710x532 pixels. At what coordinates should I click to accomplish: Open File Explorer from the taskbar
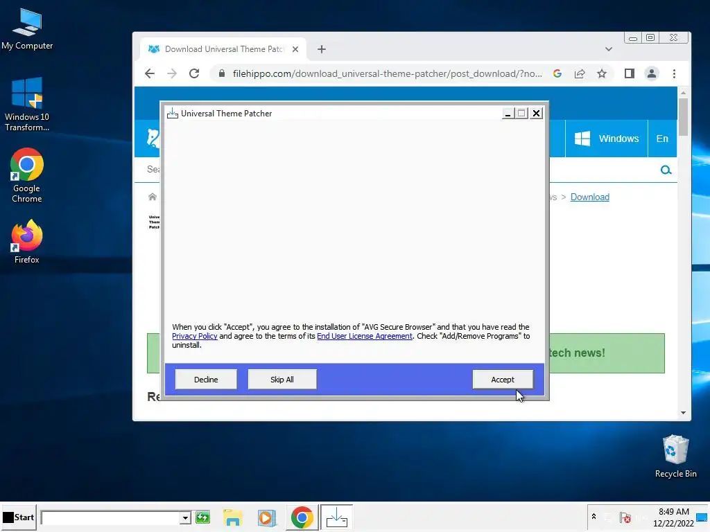point(233,517)
